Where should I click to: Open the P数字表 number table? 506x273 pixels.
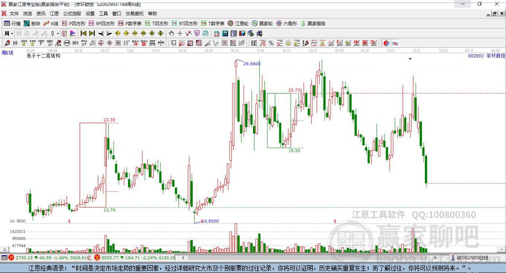click(x=130, y=24)
